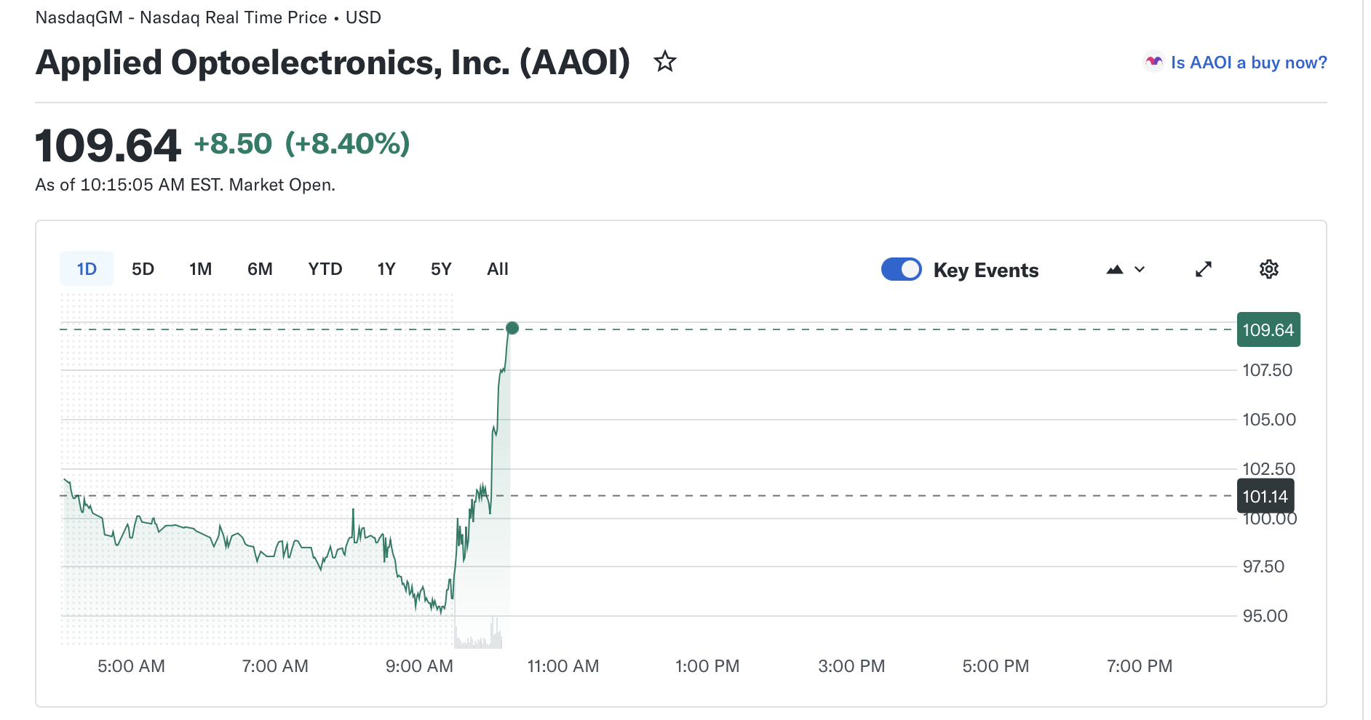This screenshot has width=1371, height=720.
Task: Show All-time price history
Action: (497, 269)
